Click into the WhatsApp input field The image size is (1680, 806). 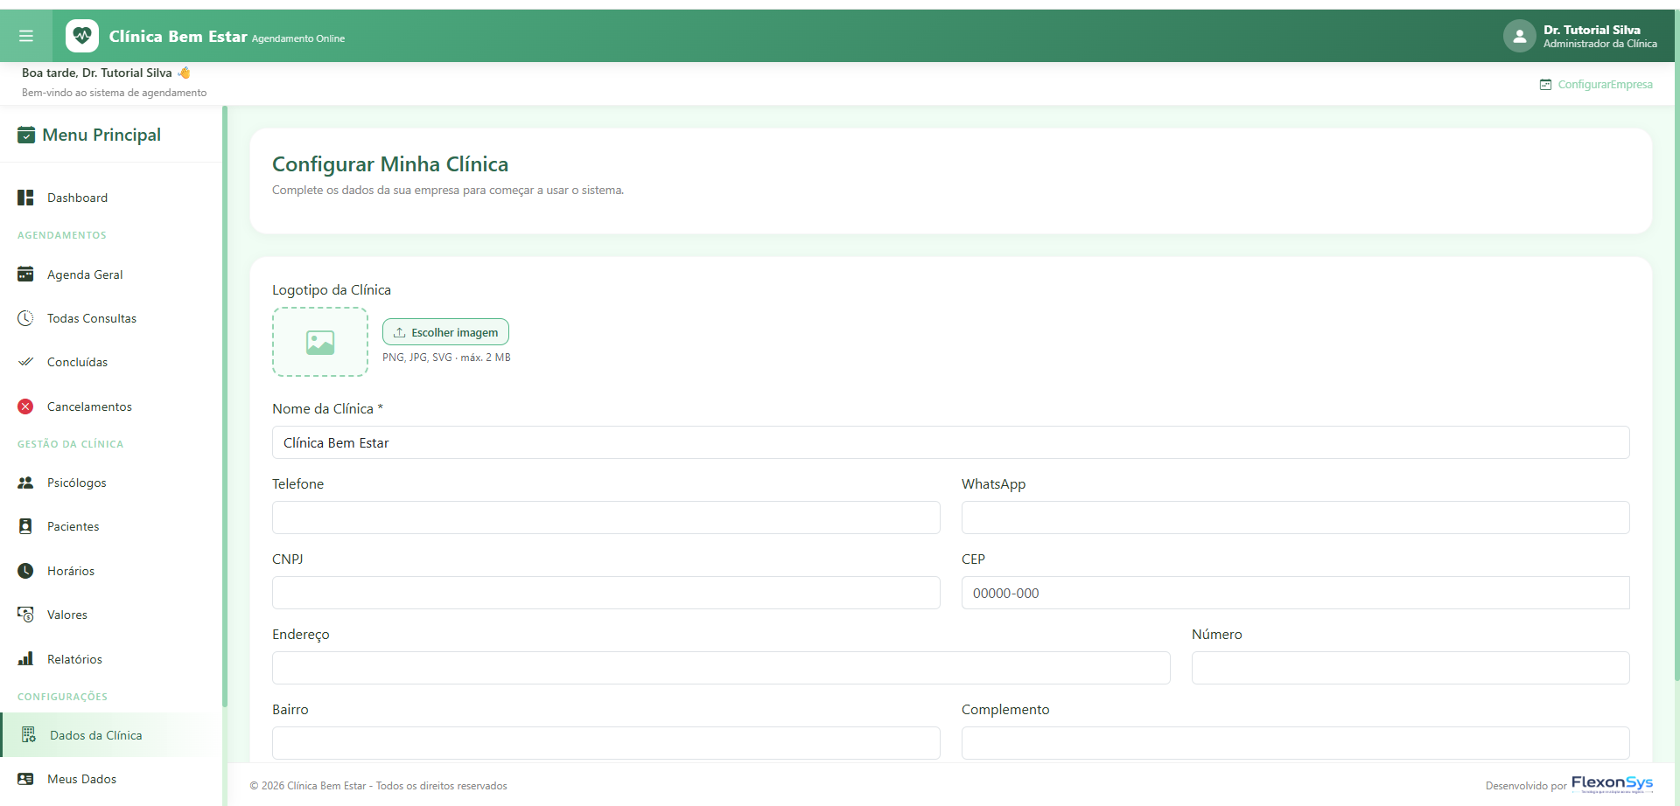pyautogui.click(x=1295, y=518)
